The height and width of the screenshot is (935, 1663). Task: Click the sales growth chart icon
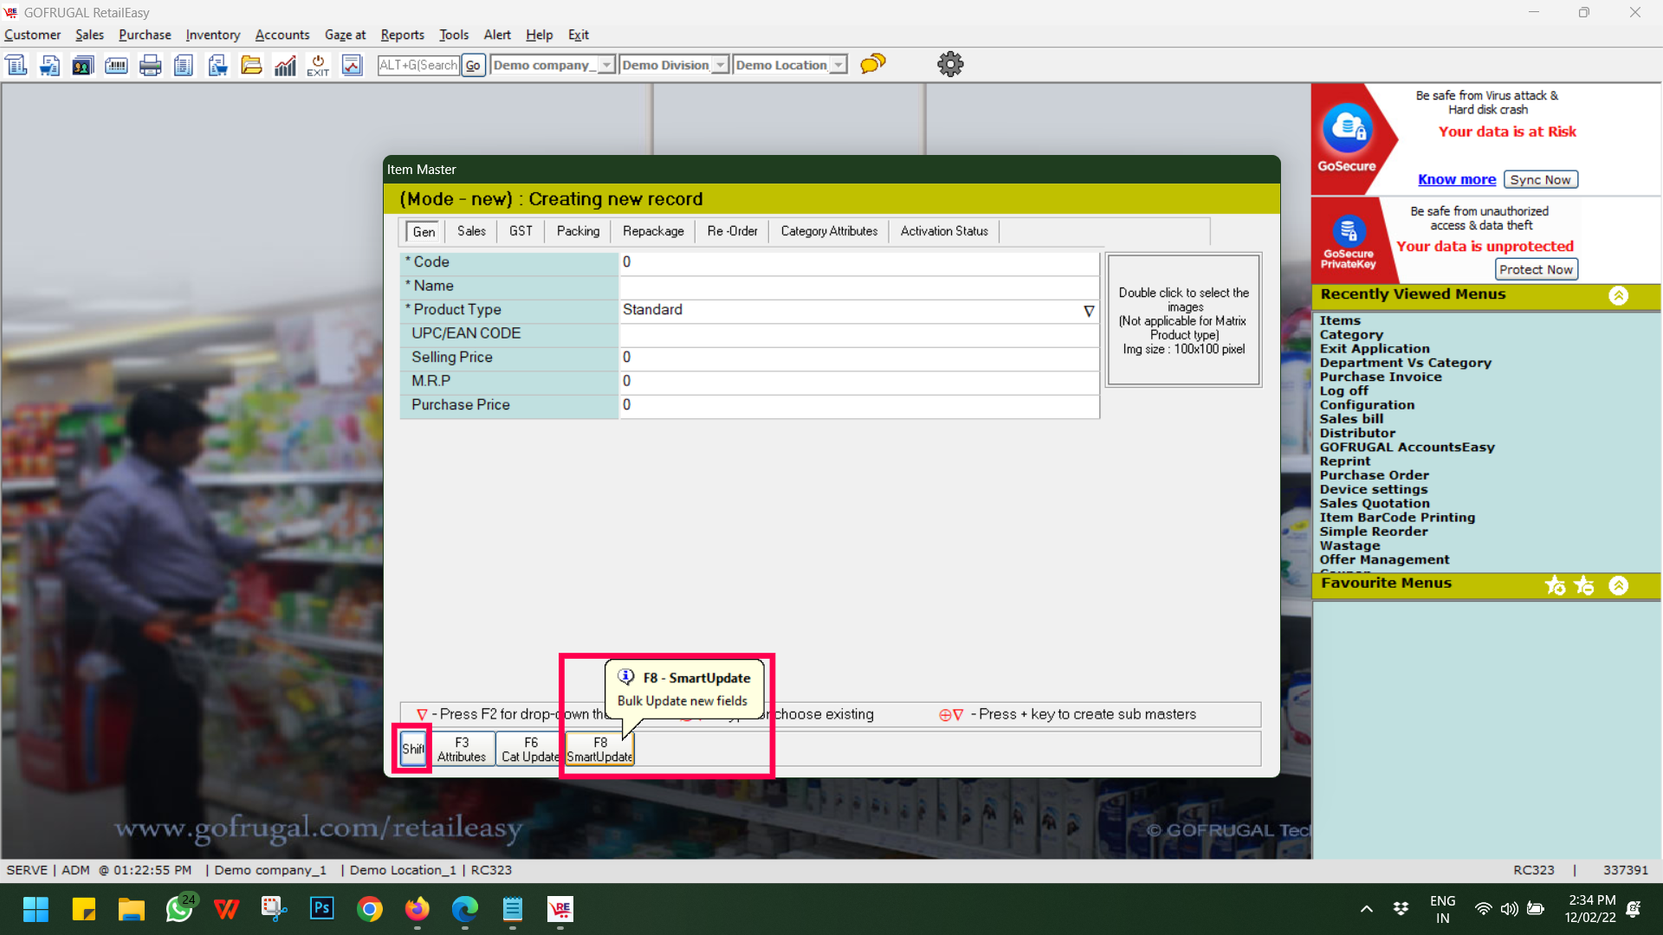pos(285,65)
